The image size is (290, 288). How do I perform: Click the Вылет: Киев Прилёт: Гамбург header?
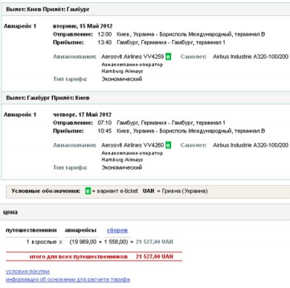coord(48,9)
